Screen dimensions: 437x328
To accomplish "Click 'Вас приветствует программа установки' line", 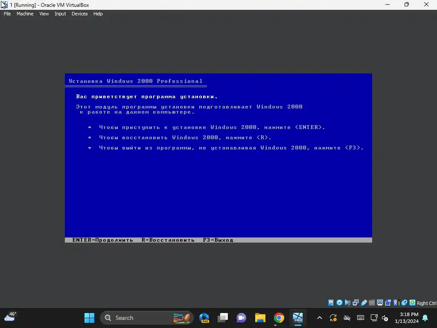I will click(x=147, y=97).
